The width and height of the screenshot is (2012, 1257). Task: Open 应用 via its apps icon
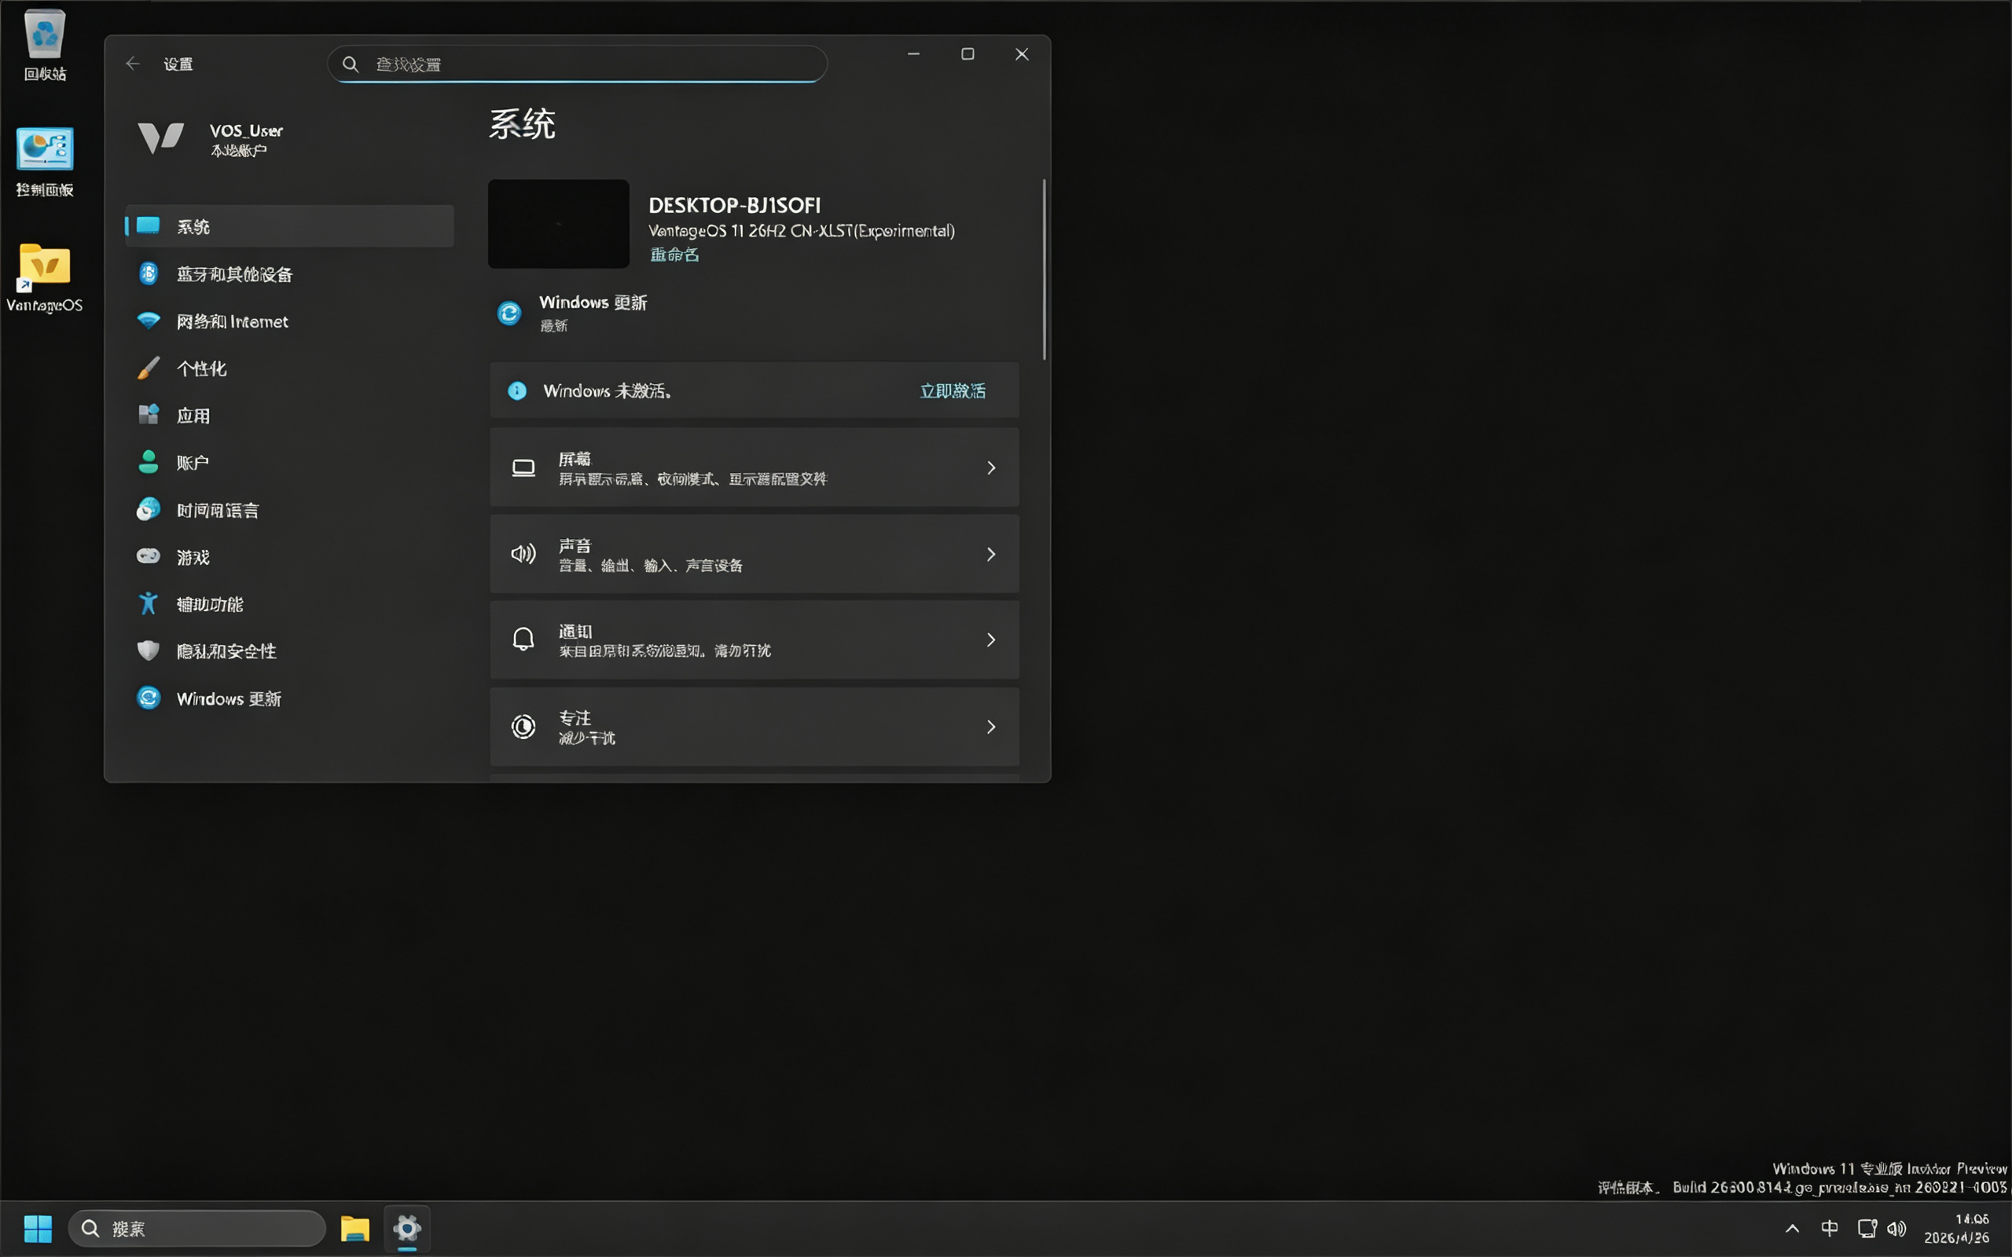[148, 415]
